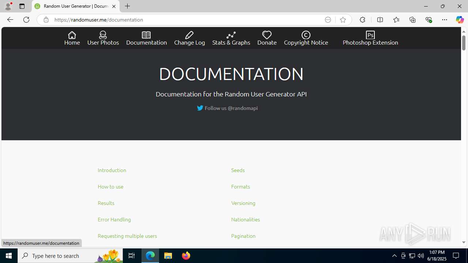Screen dimensions: 468x263
Task: Click the Edge icon in taskbar
Action: [x=150, y=256]
